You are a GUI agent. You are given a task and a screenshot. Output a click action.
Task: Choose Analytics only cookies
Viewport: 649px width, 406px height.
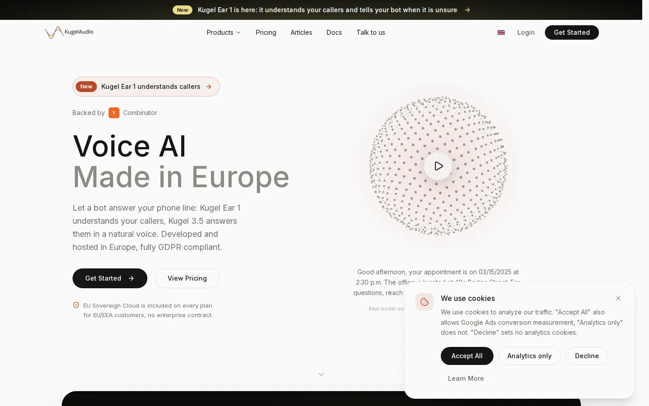(x=530, y=356)
